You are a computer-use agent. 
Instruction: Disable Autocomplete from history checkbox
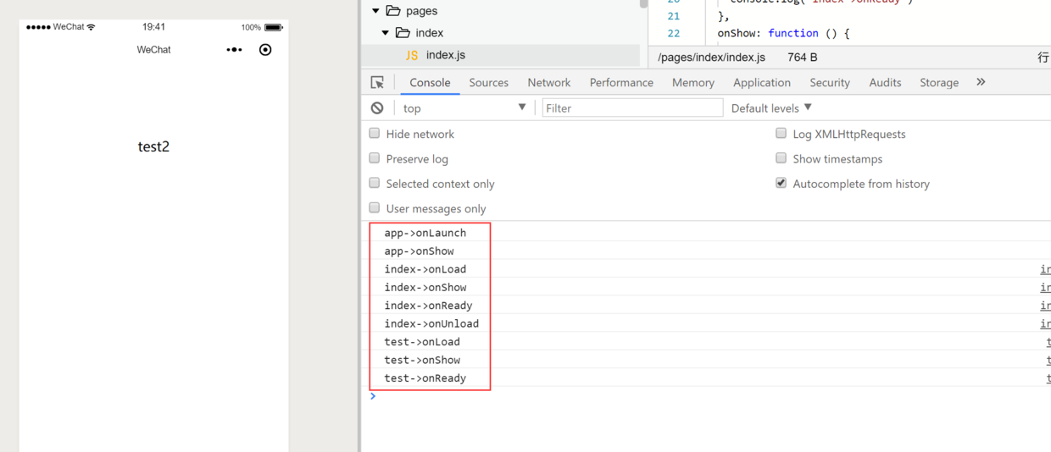point(781,183)
